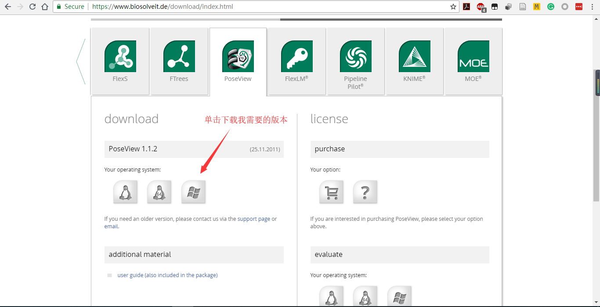The image size is (600, 307).
Task: Click the gray circle extension icon
Action: click(x=565, y=7)
